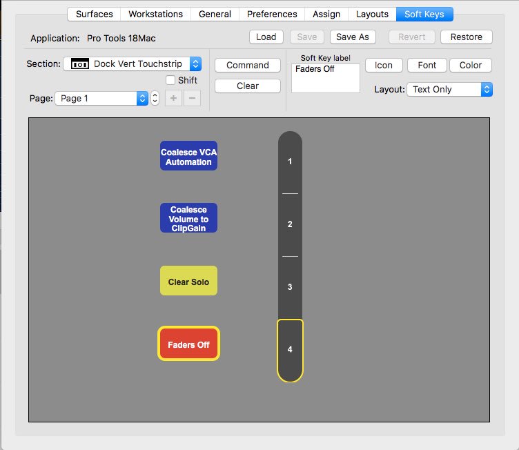Click the greyed-out Revert button
The image size is (519, 450).
412,37
